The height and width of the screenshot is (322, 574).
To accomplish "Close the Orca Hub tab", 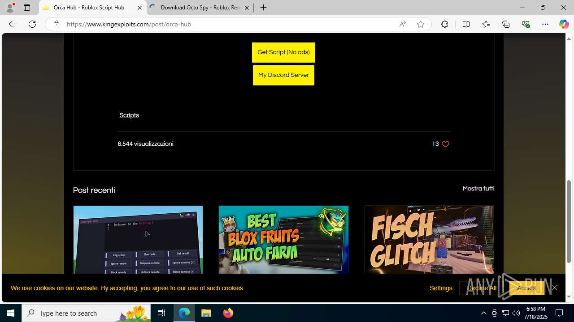I will (139, 8).
